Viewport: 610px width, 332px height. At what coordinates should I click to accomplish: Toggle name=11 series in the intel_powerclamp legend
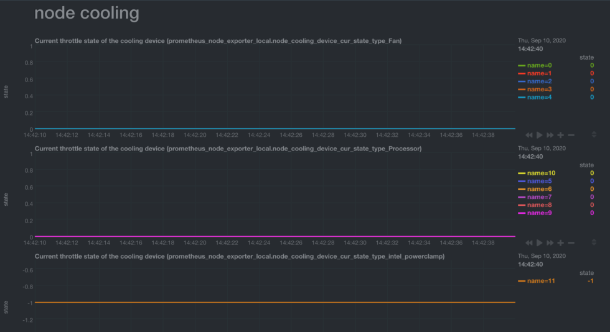click(x=541, y=281)
